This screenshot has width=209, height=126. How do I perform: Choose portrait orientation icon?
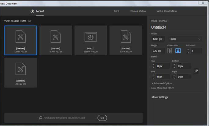coord(170,51)
